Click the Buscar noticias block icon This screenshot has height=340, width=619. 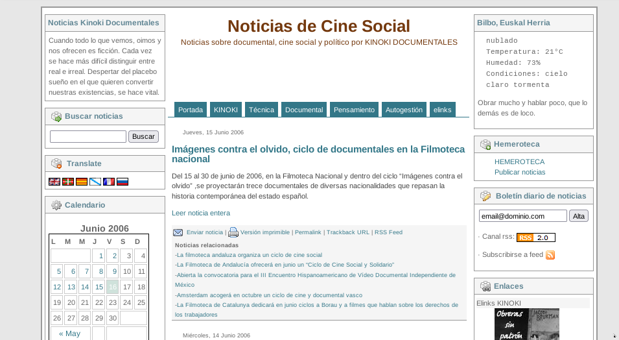(56, 117)
